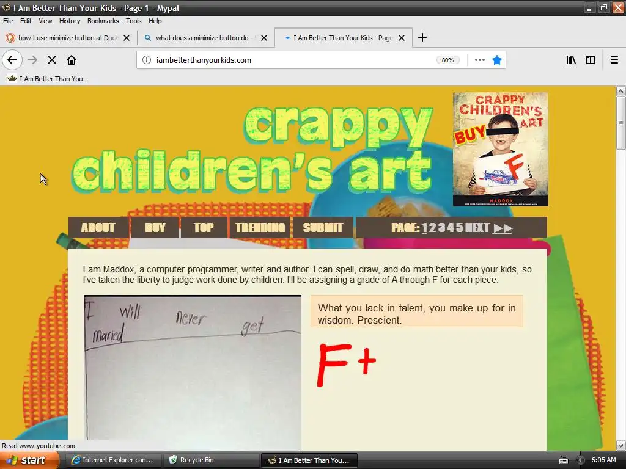Go to page 2 link

coord(432,228)
